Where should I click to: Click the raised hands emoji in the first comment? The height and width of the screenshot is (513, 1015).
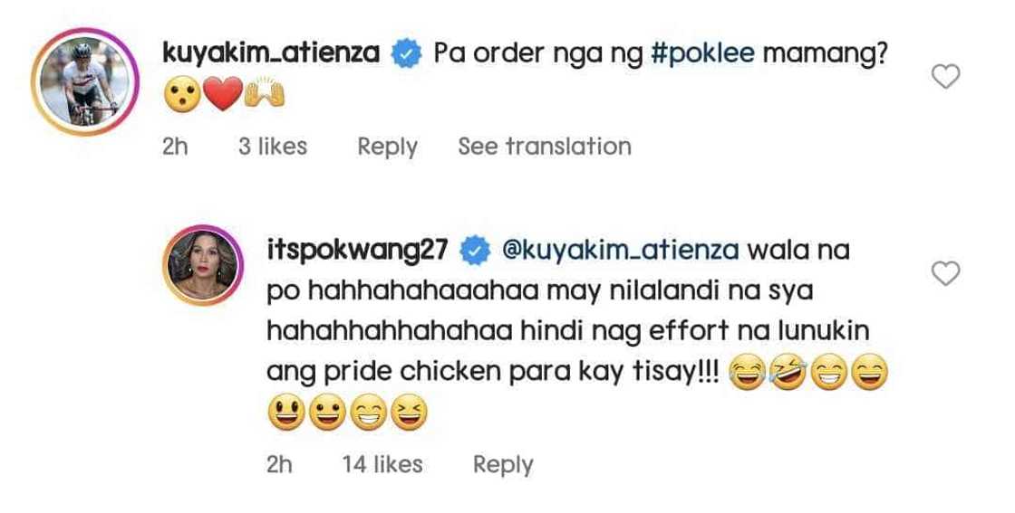pyautogui.click(x=265, y=96)
